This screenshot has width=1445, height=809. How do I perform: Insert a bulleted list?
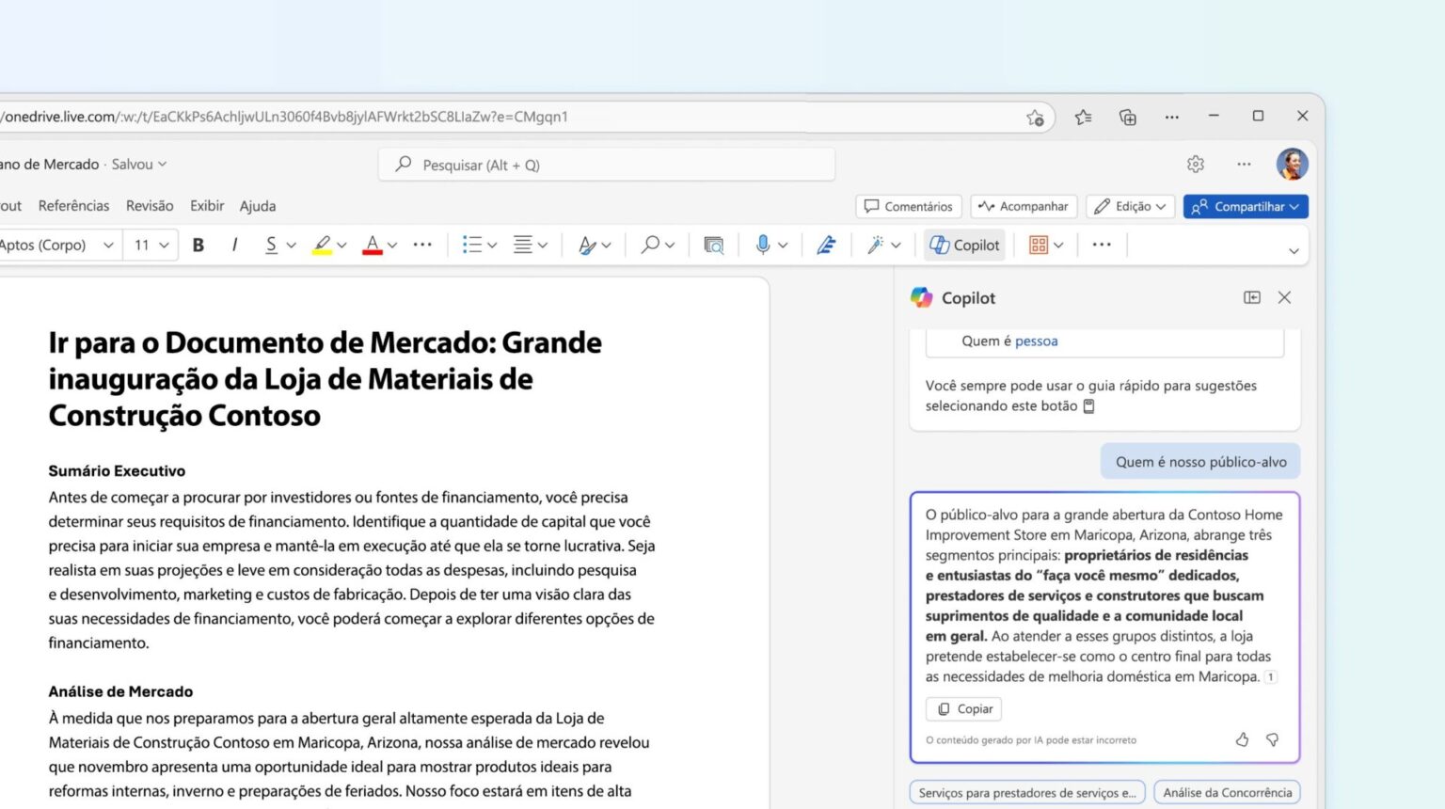[472, 245]
